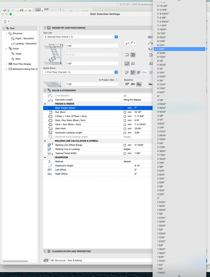Click the Stair Pitch row icon
This screenshot has height=277, width=210.
point(50,129)
